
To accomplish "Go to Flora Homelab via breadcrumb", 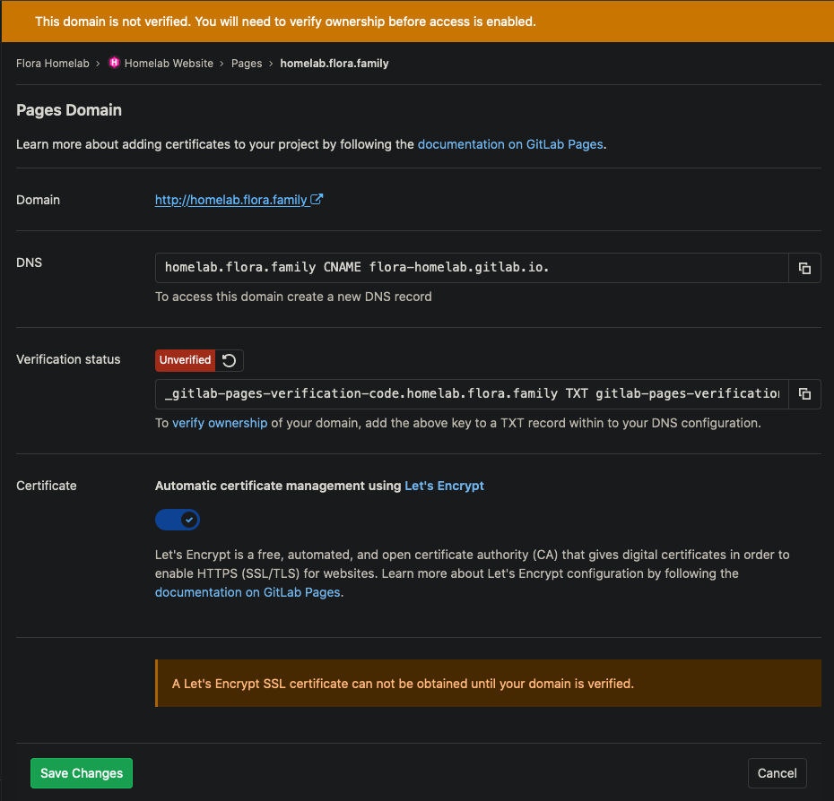I will point(52,63).
